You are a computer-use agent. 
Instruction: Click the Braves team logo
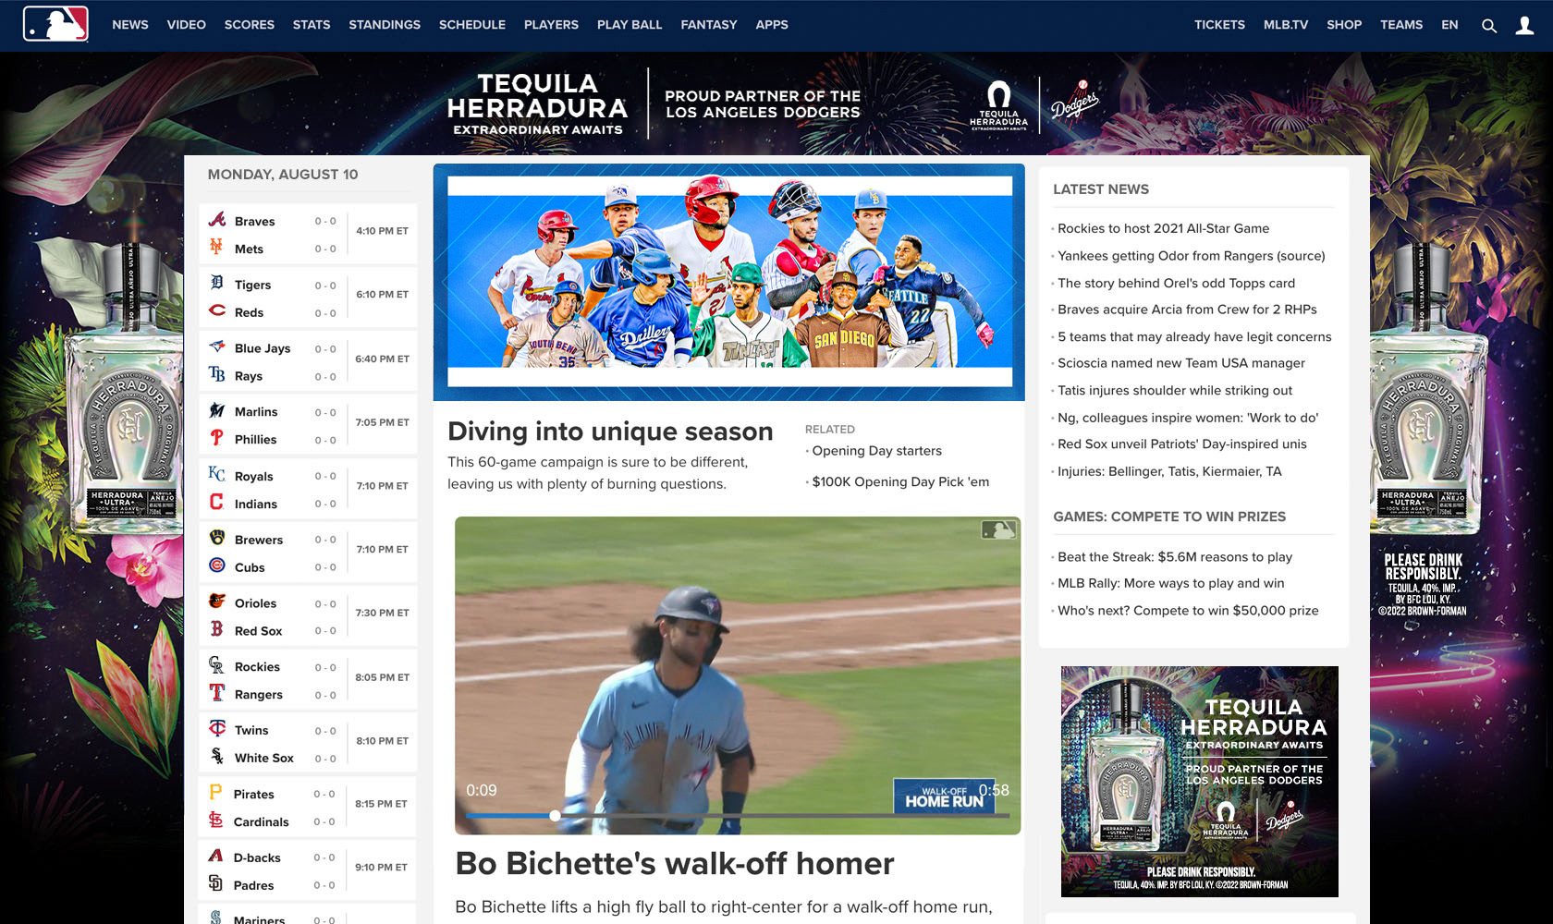click(217, 220)
